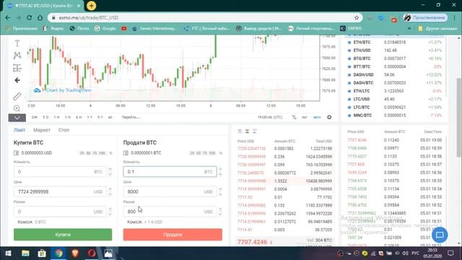Select the ruler measurement tool
Screen dimensions: 462x260
pyautogui.click(x=17, y=96)
